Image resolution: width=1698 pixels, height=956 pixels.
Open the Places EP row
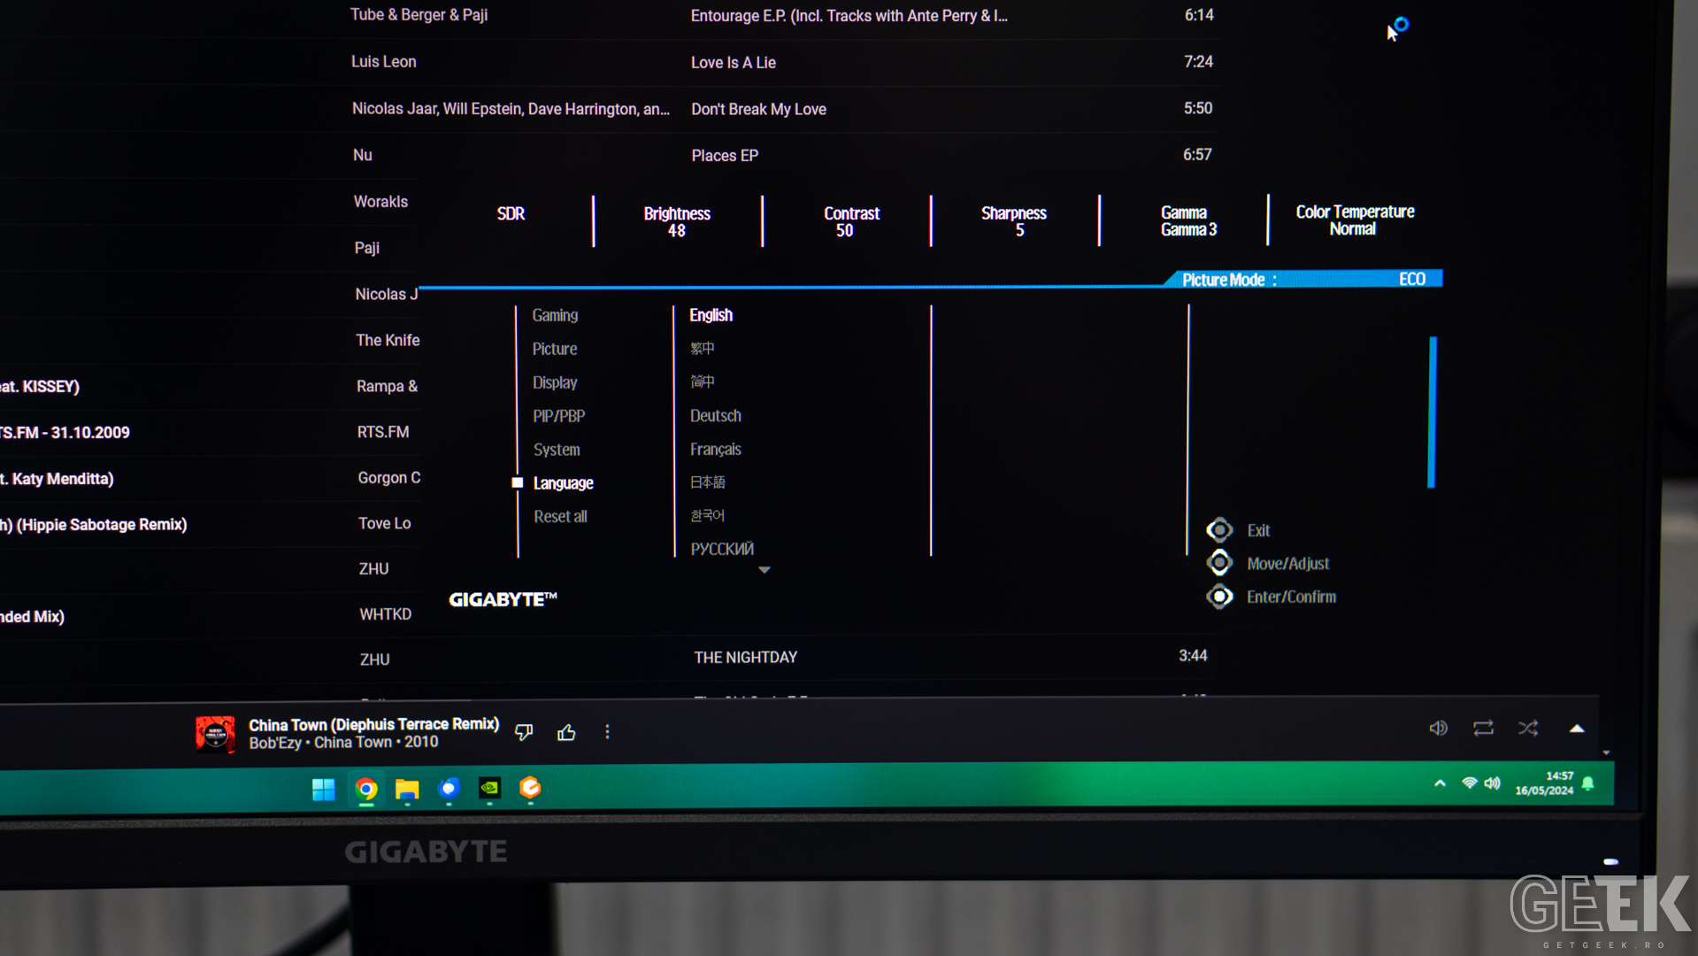coord(725,156)
